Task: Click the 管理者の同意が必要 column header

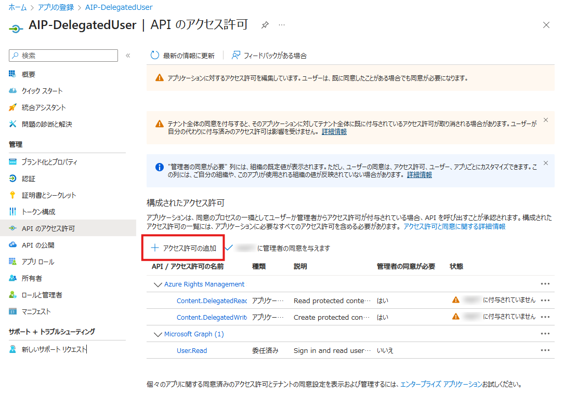Action: 406,266
